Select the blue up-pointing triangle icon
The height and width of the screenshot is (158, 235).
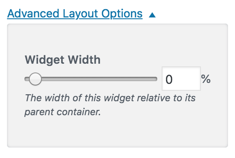coord(152,15)
